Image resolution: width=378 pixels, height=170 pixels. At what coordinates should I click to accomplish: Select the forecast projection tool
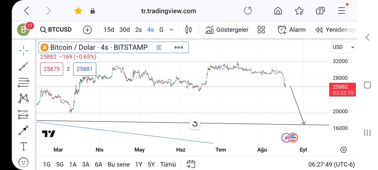[x=23, y=114]
